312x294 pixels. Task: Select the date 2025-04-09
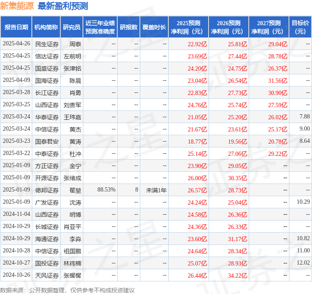(x=16, y=80)
